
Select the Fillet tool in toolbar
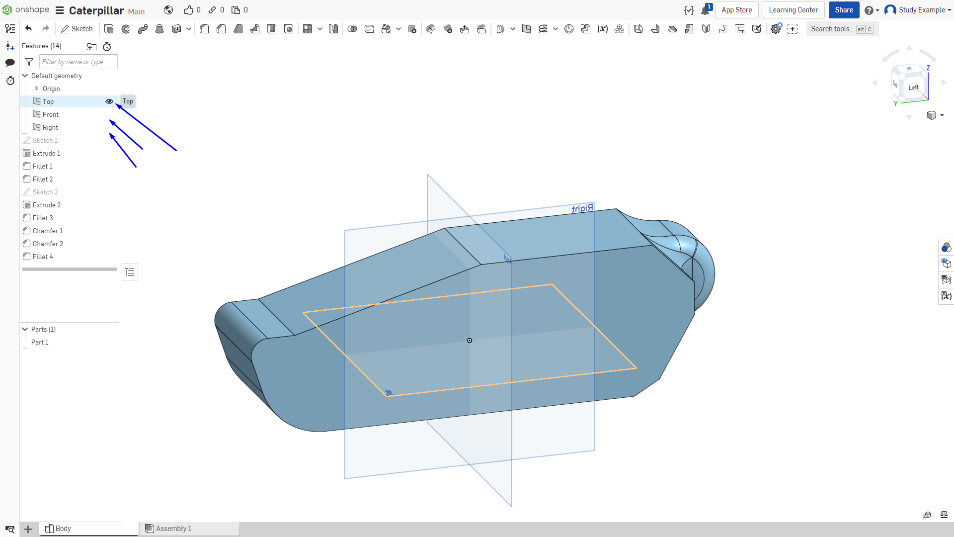coord(204,29)
